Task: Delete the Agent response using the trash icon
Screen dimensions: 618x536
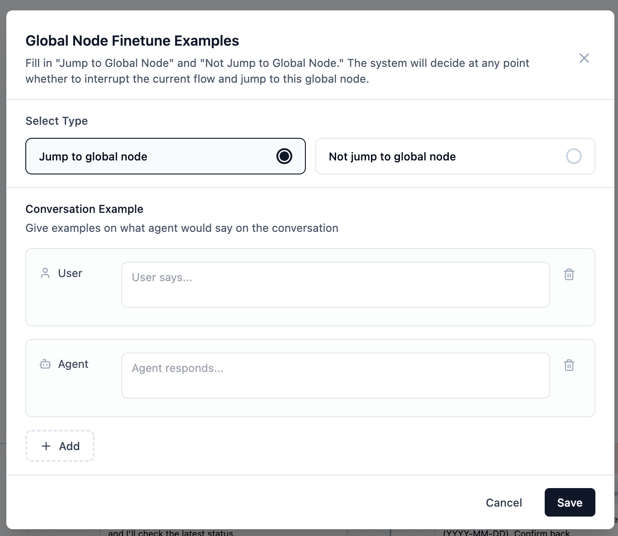Action: point(569,365)
